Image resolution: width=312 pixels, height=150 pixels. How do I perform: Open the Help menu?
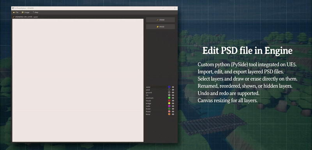[35, 12]
